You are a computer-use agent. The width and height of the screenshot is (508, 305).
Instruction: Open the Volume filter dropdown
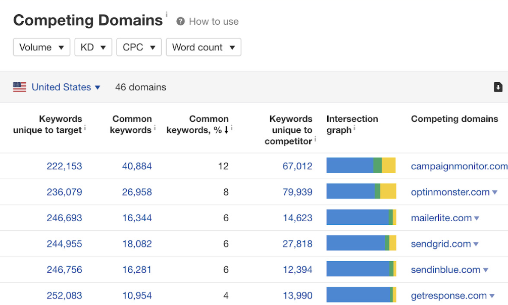[41, 47]
